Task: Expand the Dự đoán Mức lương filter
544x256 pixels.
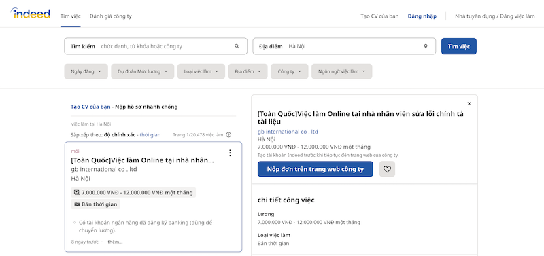Action: 143,71
